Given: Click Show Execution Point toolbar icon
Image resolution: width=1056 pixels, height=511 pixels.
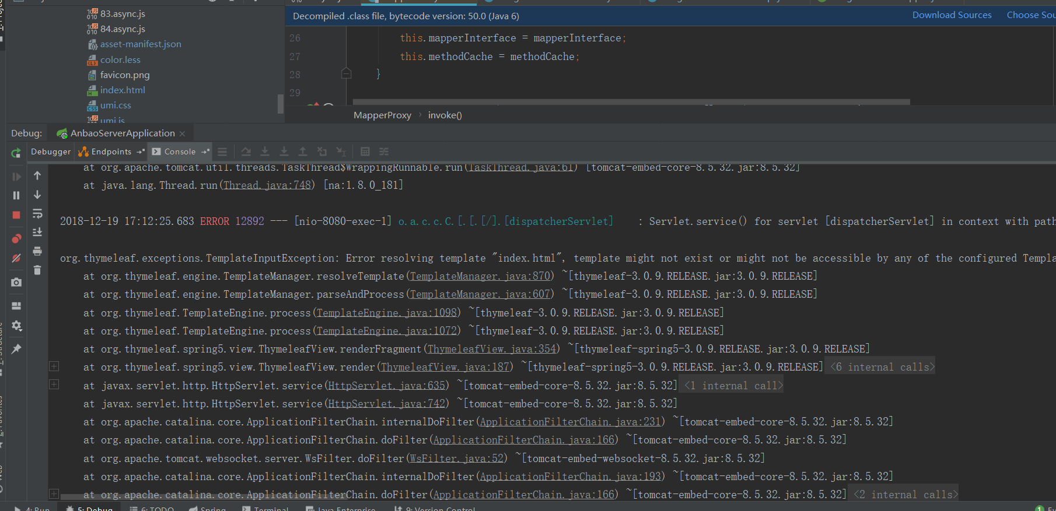Looking at the screenshot, I should pyautogui.click(x=222, y=151).
